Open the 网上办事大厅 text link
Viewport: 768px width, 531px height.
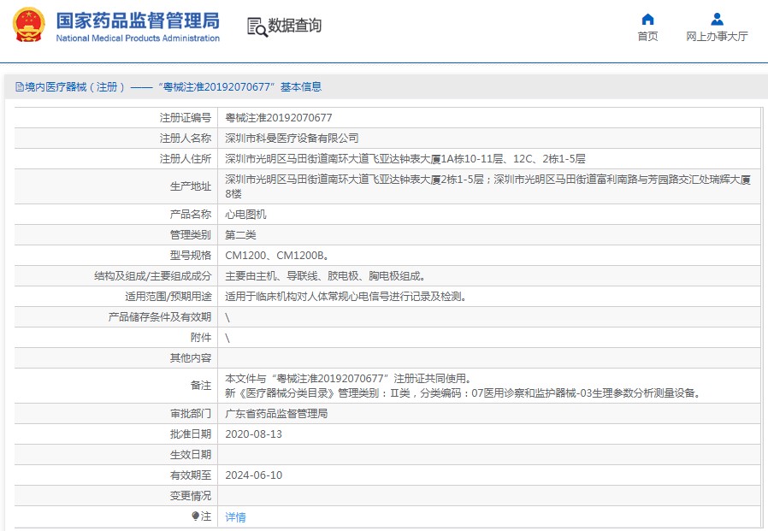click(x=717, y=37)
